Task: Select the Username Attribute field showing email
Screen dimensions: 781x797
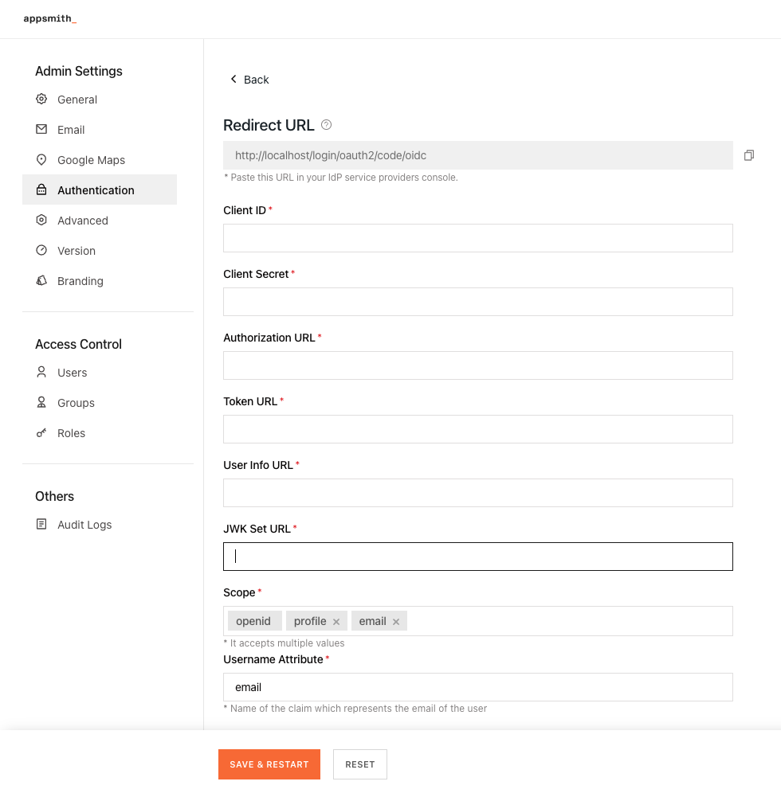Action: pyautogui.click(x=478, y=686)
